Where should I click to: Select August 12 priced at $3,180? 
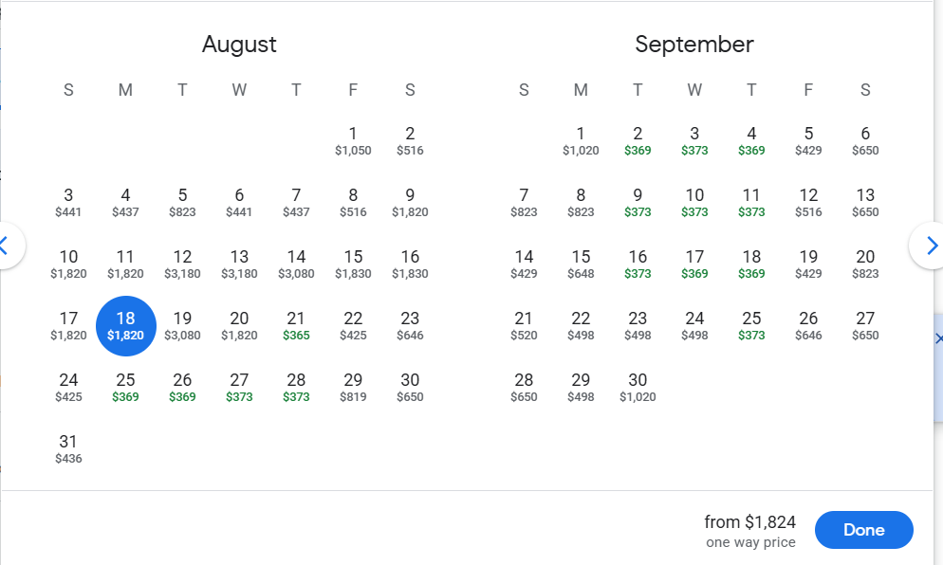(182, 264)
